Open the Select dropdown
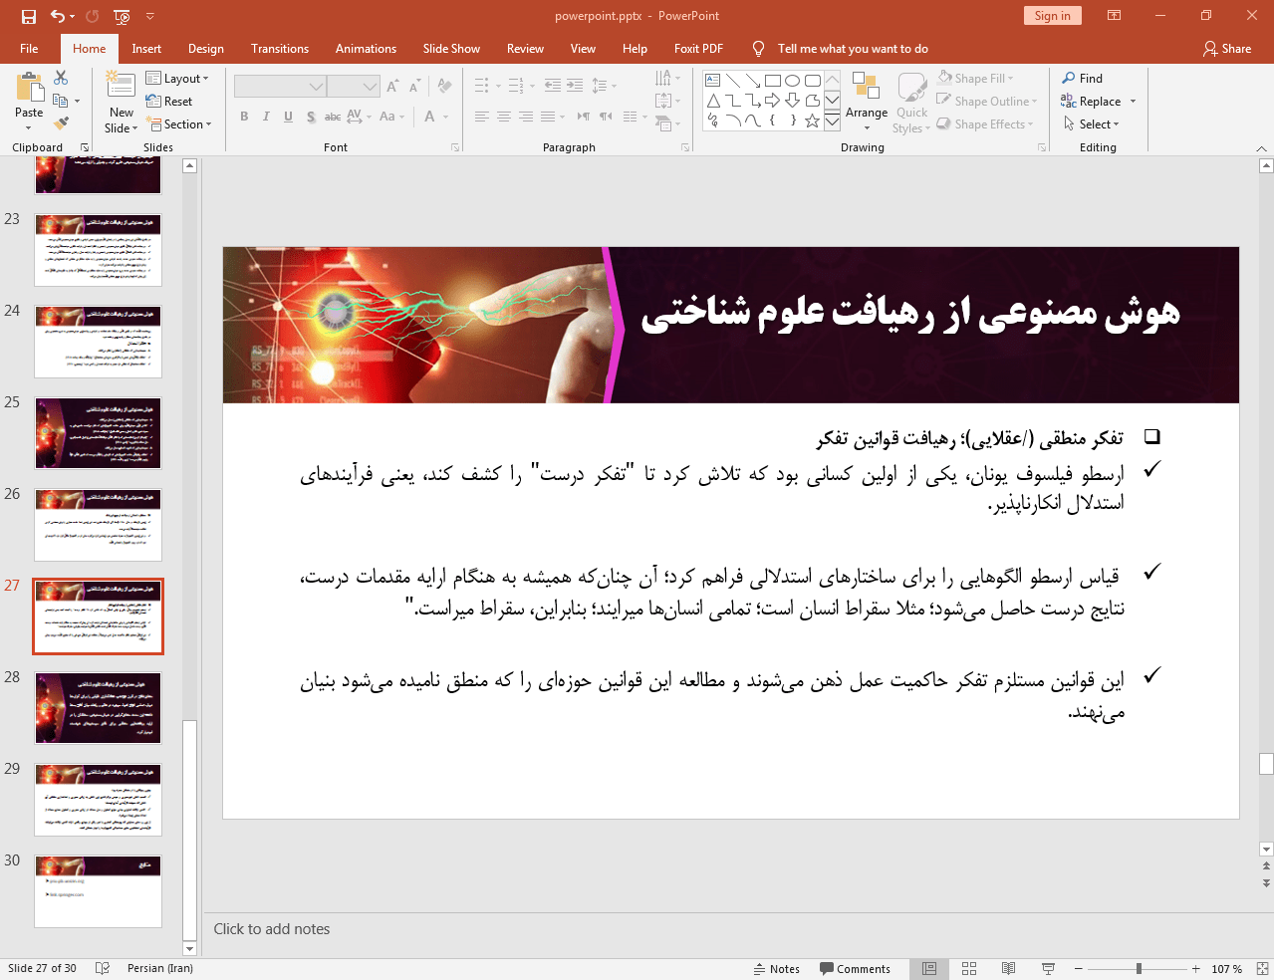Image resolution: width=1274 pixels, height=980 pixels. pos(1091,124)
